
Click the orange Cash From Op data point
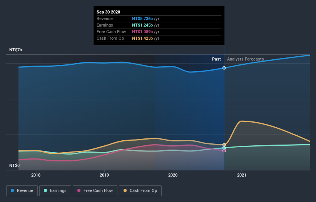(x=224, y=145)
